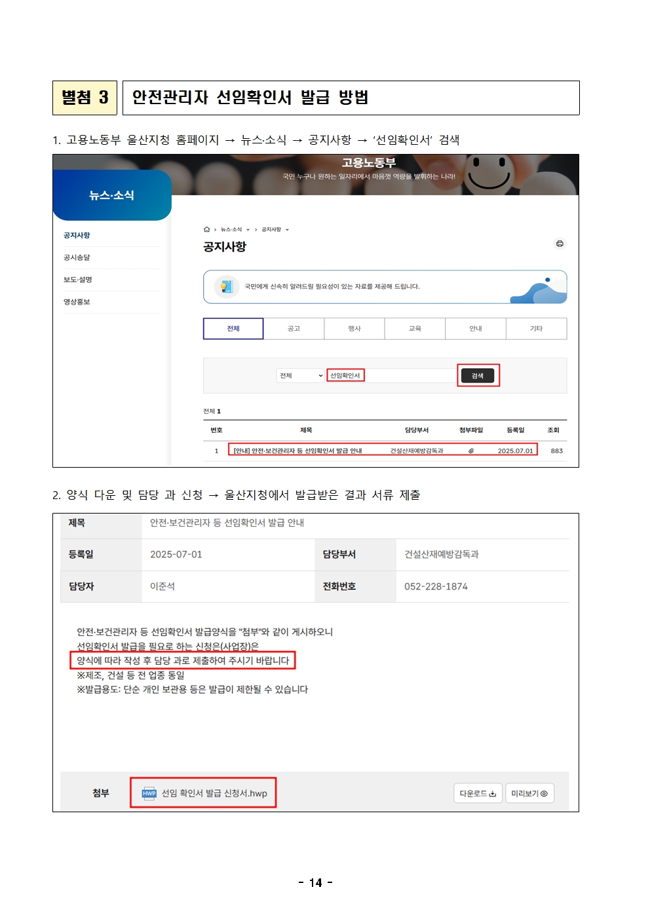Image resolution: width=650 pixels, height=919 pixels.
Task: Open the 전체 search category dropdown
Action: (x=301, y=375)
